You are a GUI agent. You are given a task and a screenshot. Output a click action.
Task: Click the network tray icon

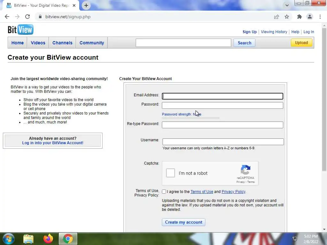point(295,239)
